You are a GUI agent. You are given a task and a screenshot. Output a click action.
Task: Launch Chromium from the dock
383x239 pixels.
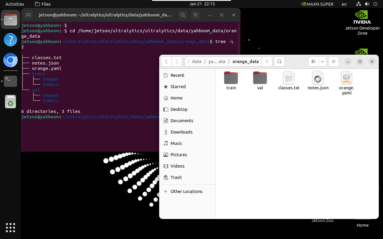[10, 60]
